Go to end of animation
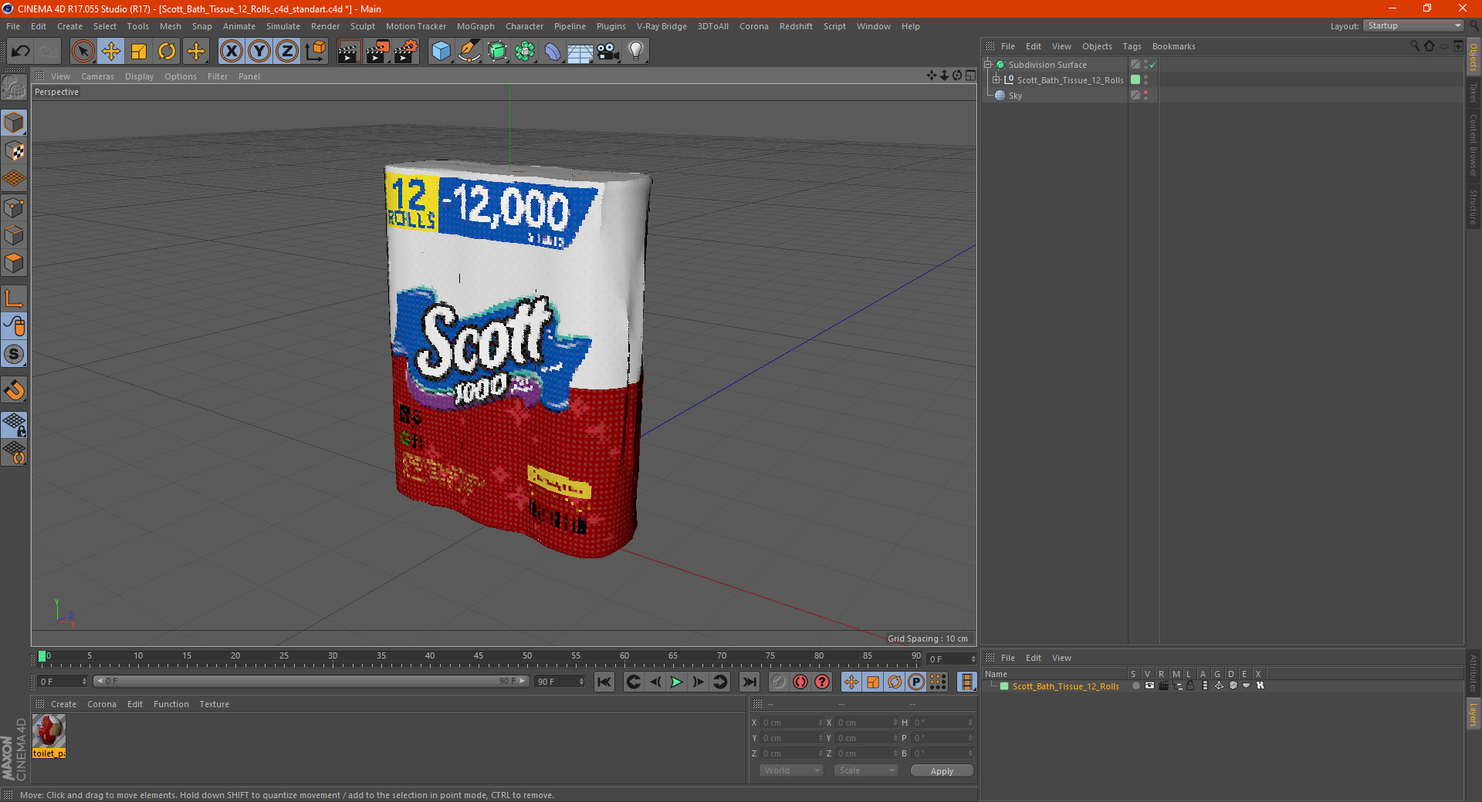 [749, 682]
